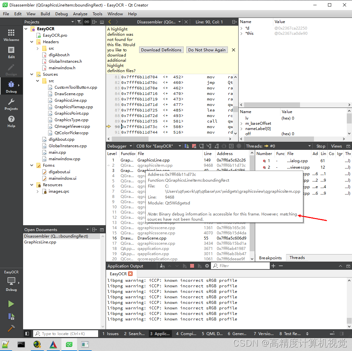Expand the *this variable
The image size is (352, 351).
(x=241, y=33)
